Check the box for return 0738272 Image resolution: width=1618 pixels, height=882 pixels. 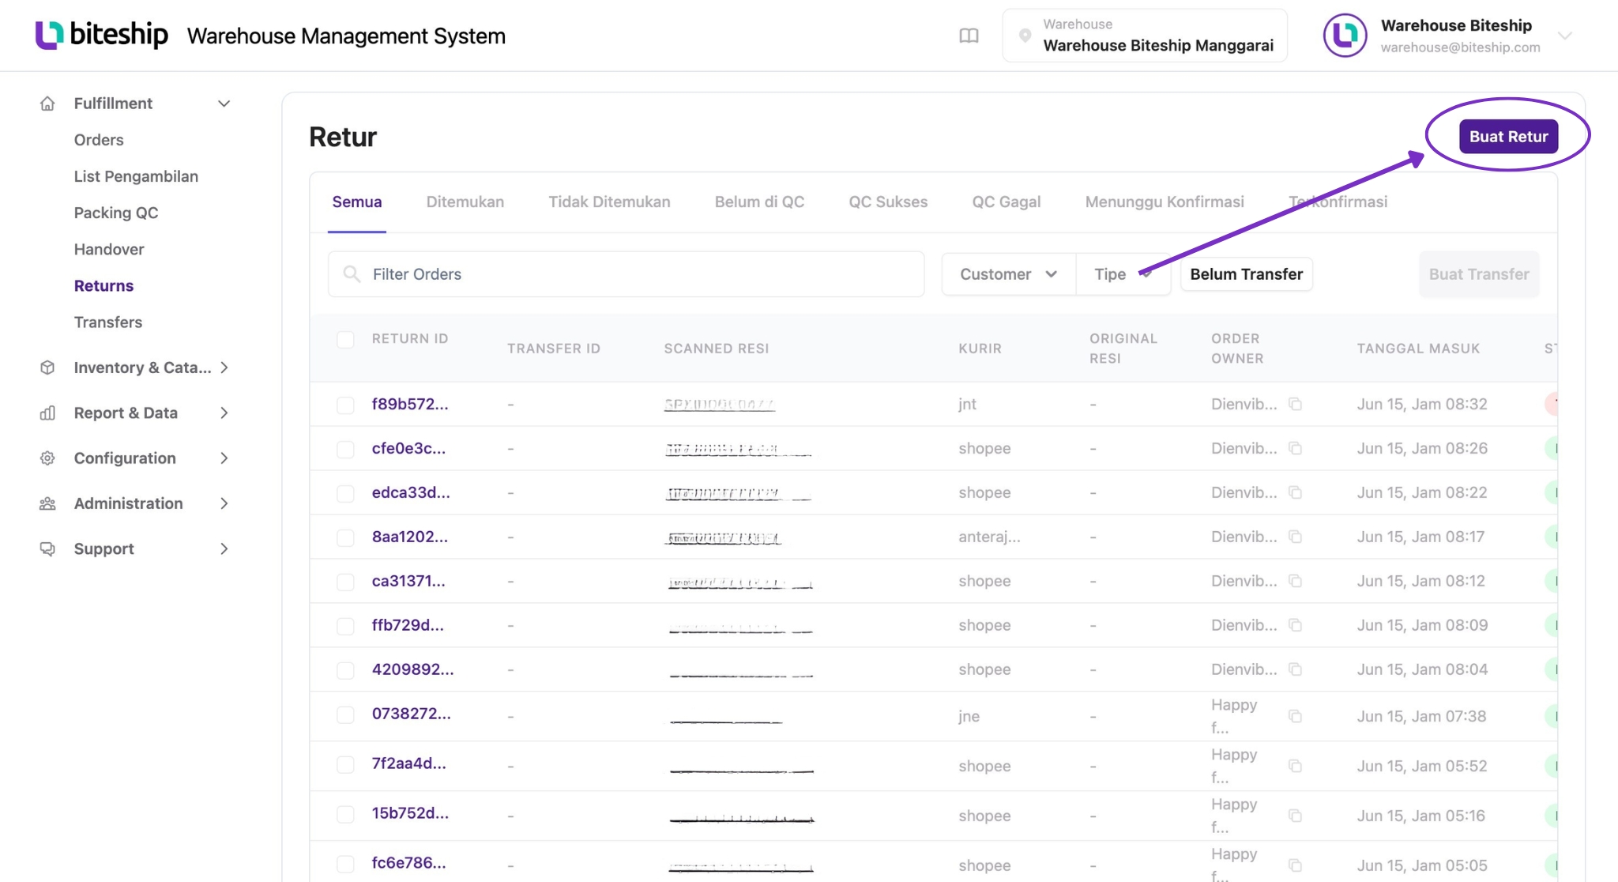tap(345, 715)
